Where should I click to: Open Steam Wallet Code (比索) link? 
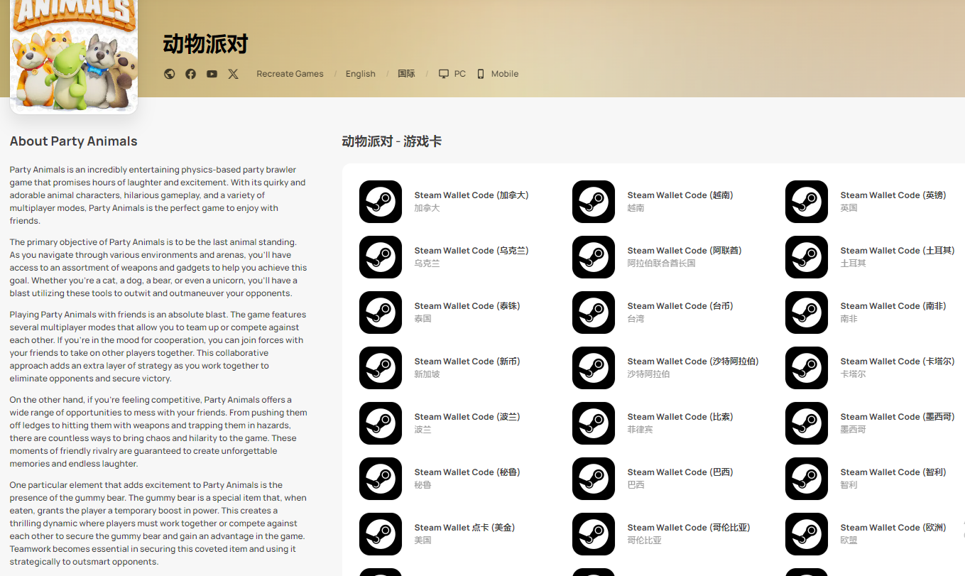[x=680, y=417]
